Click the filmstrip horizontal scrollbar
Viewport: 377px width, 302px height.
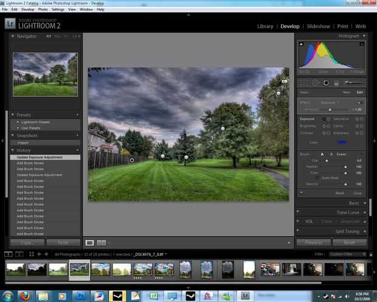[x=163, y=283]
